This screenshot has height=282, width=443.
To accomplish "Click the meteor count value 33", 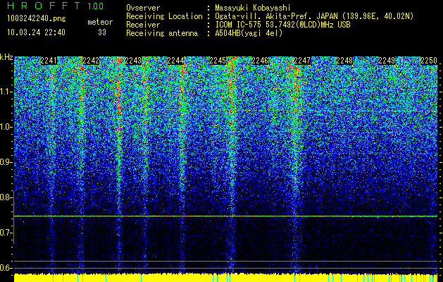I will [102, 32].
